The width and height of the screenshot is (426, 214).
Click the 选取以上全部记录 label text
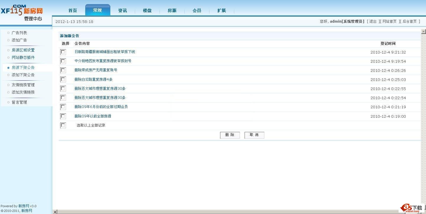(91, 125)
